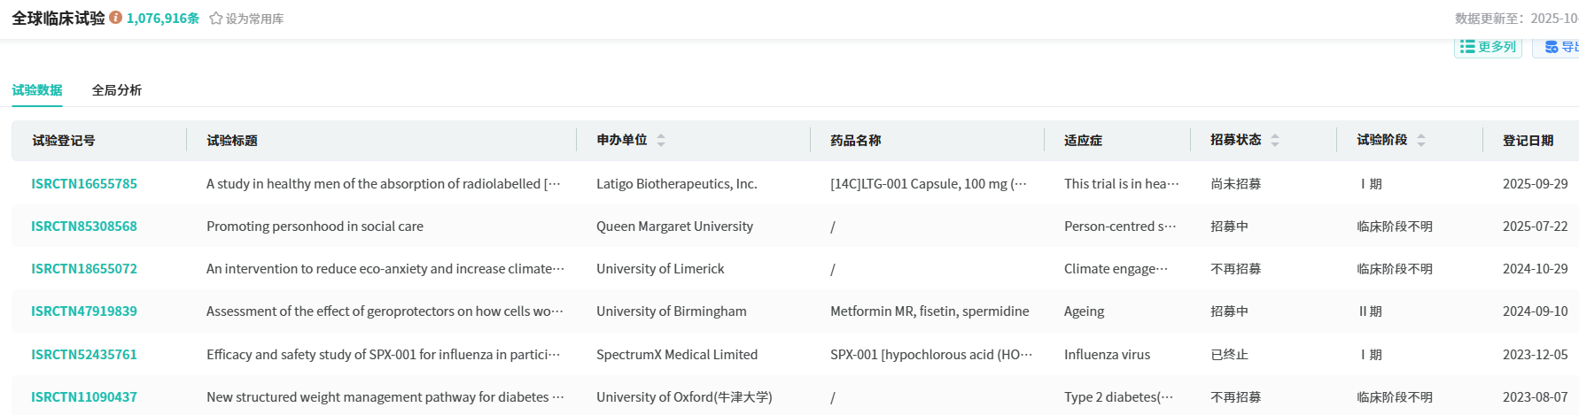Click the info icon beside 全球临床试验
This screenshot has height=415, width=1579.
(x=115, y=18)
